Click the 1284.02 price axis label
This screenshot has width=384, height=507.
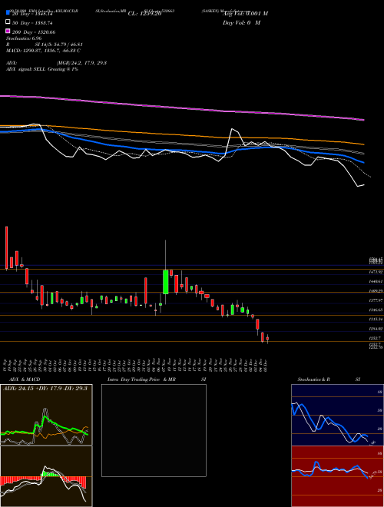coord(376,329)
